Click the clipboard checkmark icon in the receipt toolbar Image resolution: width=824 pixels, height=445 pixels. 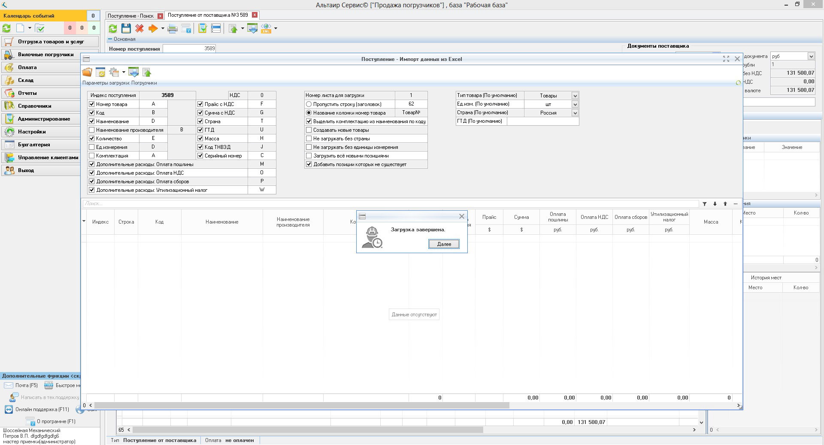(x=203, y=29)
